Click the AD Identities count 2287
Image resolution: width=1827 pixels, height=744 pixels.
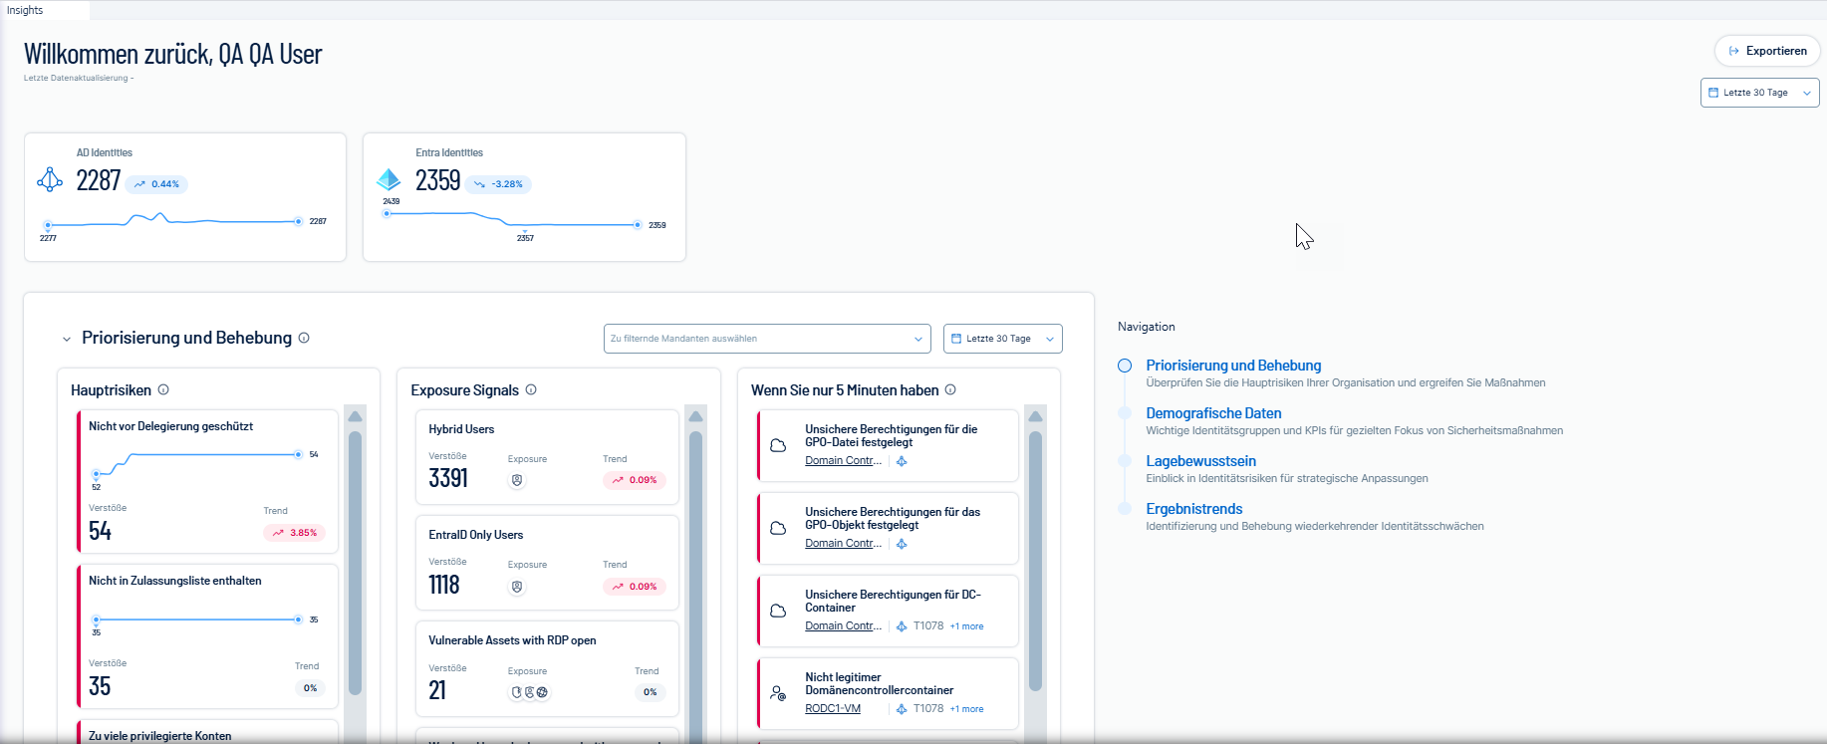click(x=99, y=180)
